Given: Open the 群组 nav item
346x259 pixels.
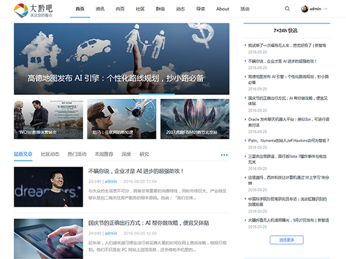Looking at the screenshot, I should [160, 9].
